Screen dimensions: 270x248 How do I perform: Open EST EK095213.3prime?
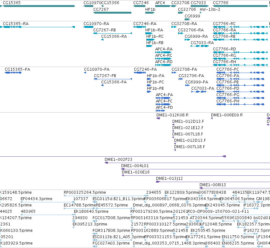[74, 227]
